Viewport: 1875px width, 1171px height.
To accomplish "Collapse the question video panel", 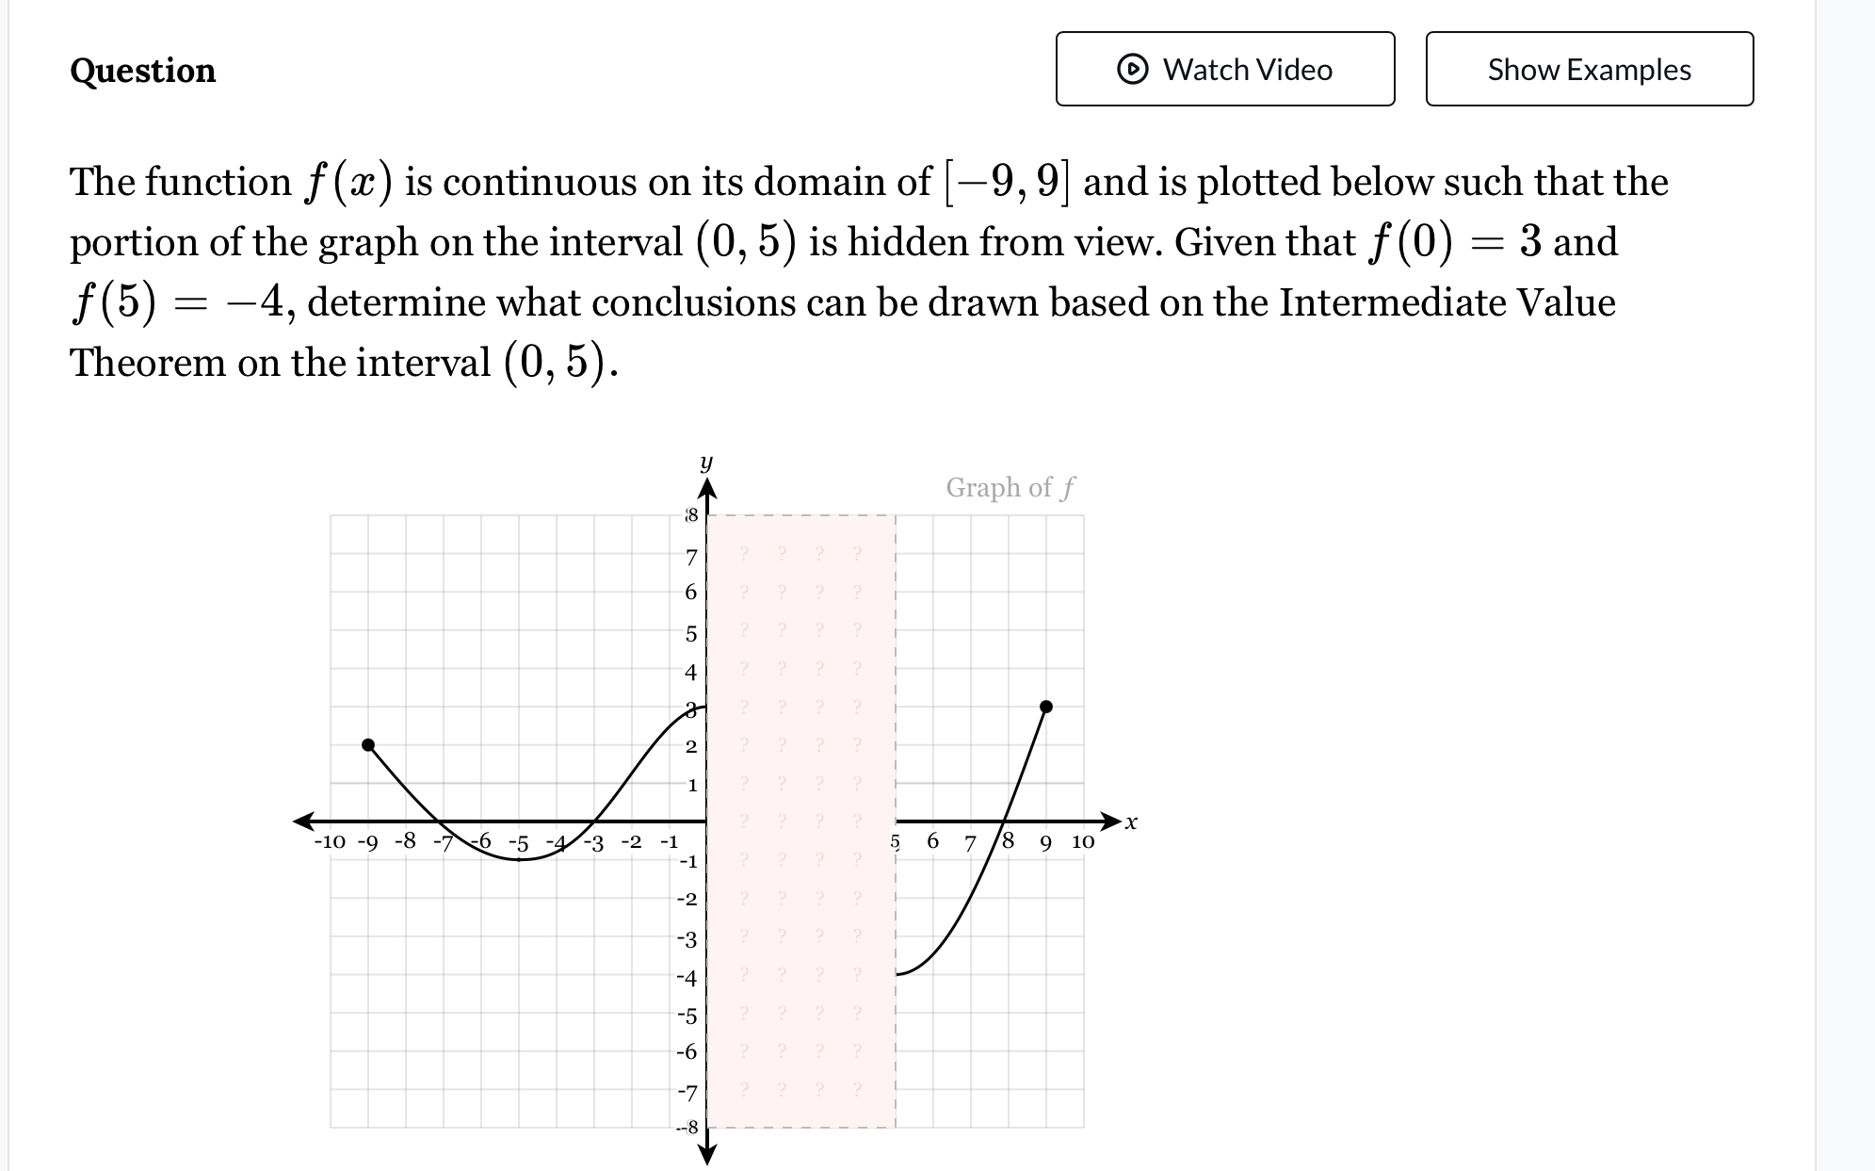I will point(1224,69).
